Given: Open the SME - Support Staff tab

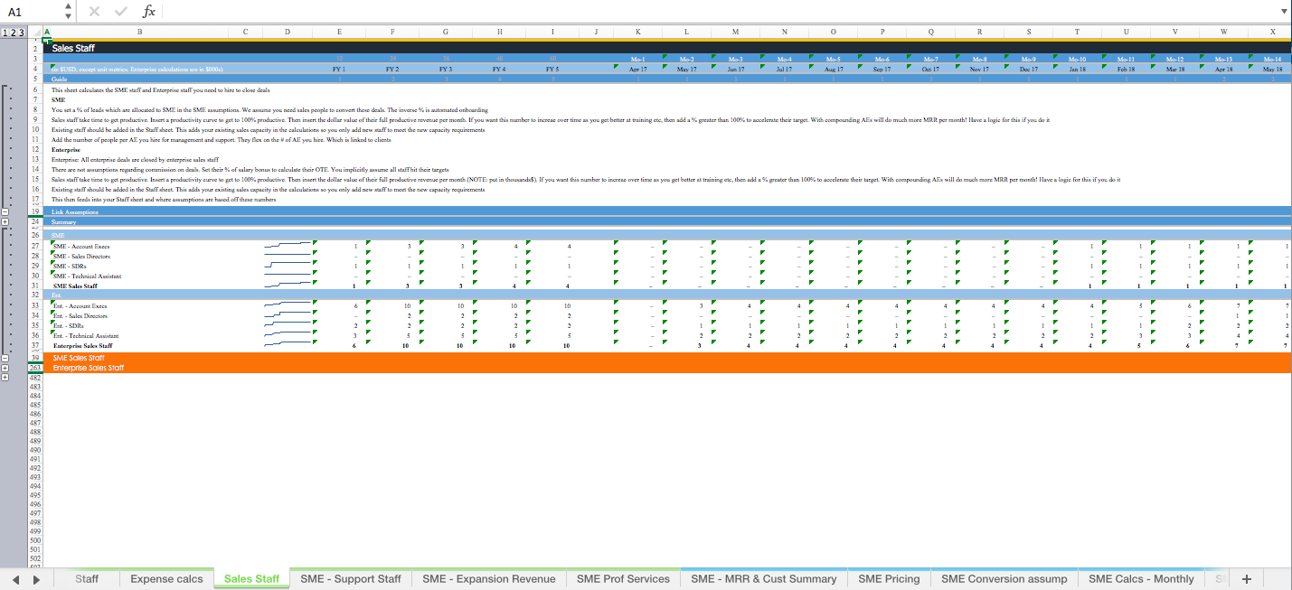Looking at the screenshot, I should [351, 579].
